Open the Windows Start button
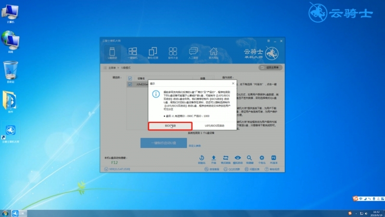Image resolution: width=385 pixels, height=217 pixels. coord(5,213)
